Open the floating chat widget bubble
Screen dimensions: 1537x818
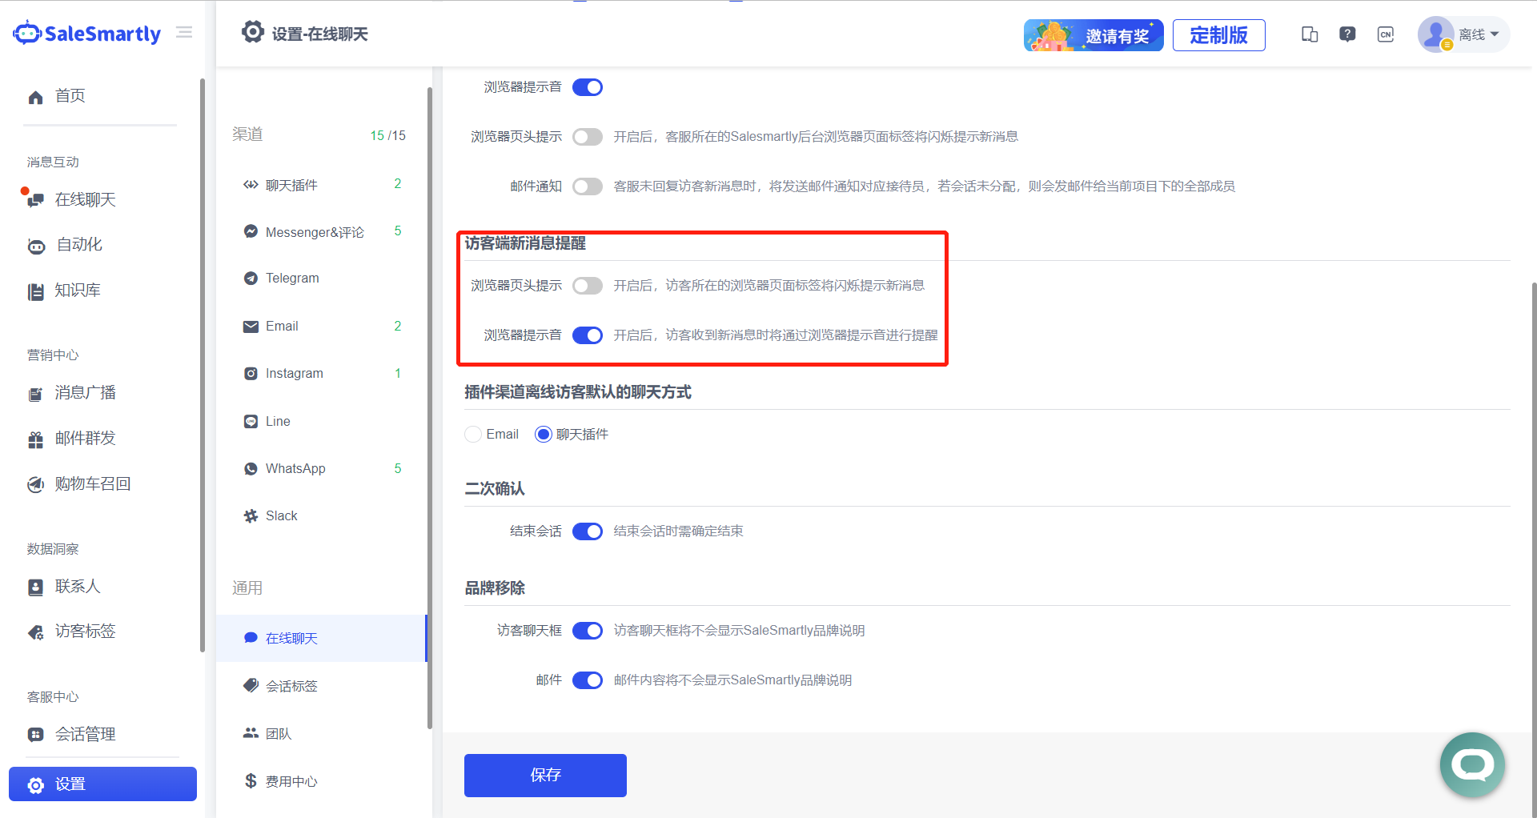(1472, 765)
